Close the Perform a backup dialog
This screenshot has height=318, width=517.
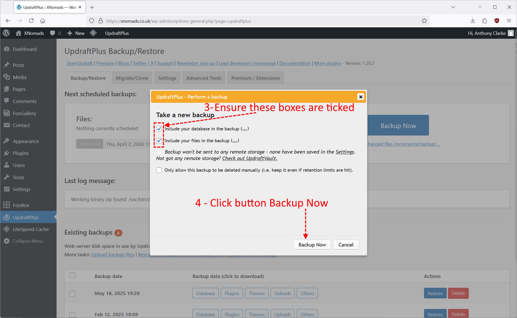[361, 97]
